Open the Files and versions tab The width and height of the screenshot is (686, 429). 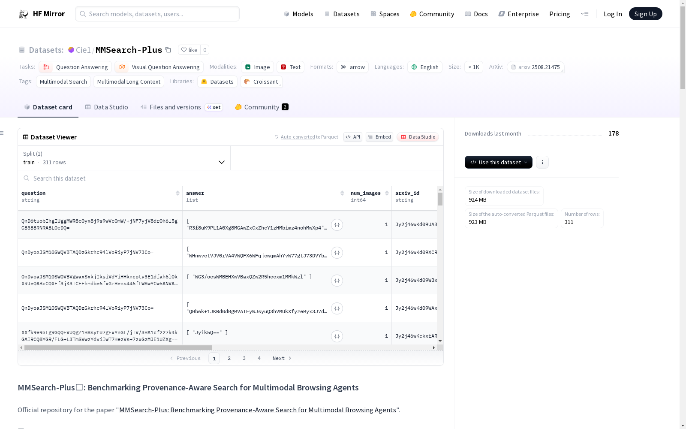coord(181,107)
